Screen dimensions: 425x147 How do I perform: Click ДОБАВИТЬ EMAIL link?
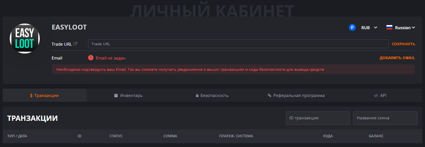(x=397, y=58)
